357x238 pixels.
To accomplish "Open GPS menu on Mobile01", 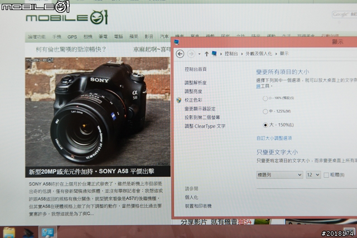I will (72, 37).
